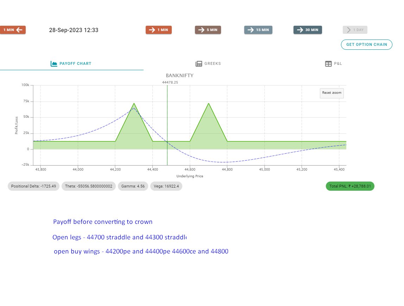The width and height of the screenshot is (404, 306).
Task: Click the Underlying Price axis label
Action: click(x=190, y=176)
